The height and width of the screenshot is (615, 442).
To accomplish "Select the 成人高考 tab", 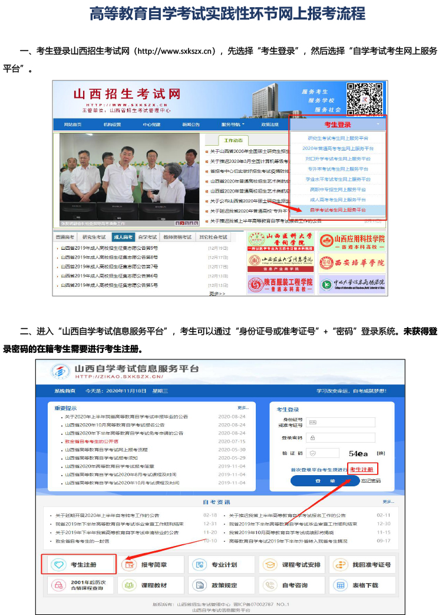I will [123, 237].
